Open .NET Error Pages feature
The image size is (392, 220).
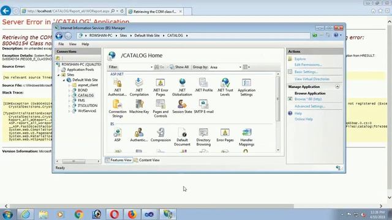[x=160, y=87]
